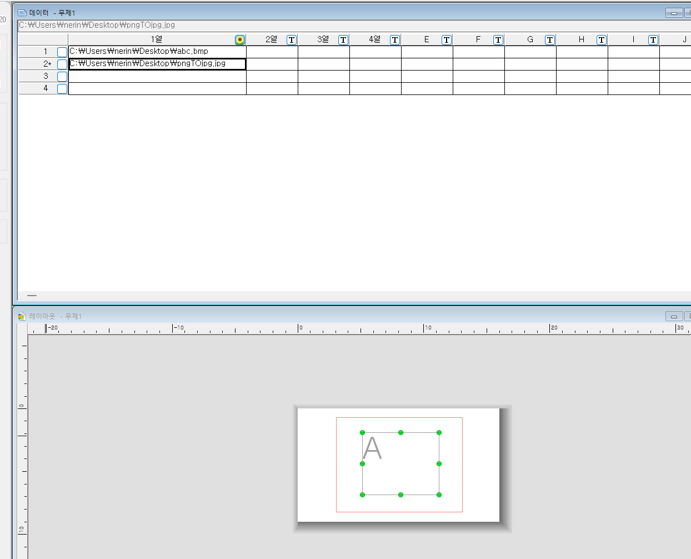Click the text-type T icon in column 2열
691x559 pixels.
pos(292,40)
